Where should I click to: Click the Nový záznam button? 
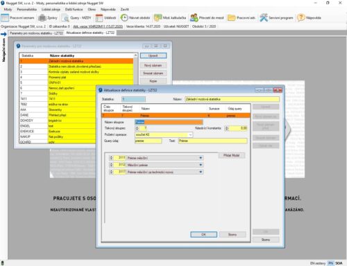point(153,66)
